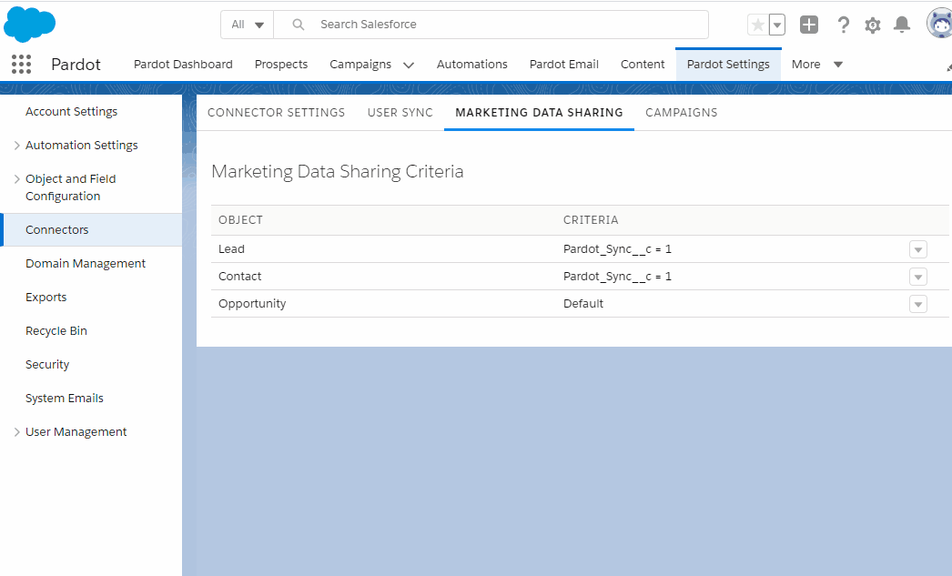This screenshot has width=952, height=576.
Task: Open the Campaigns nav tab
Action: [360, 65]
